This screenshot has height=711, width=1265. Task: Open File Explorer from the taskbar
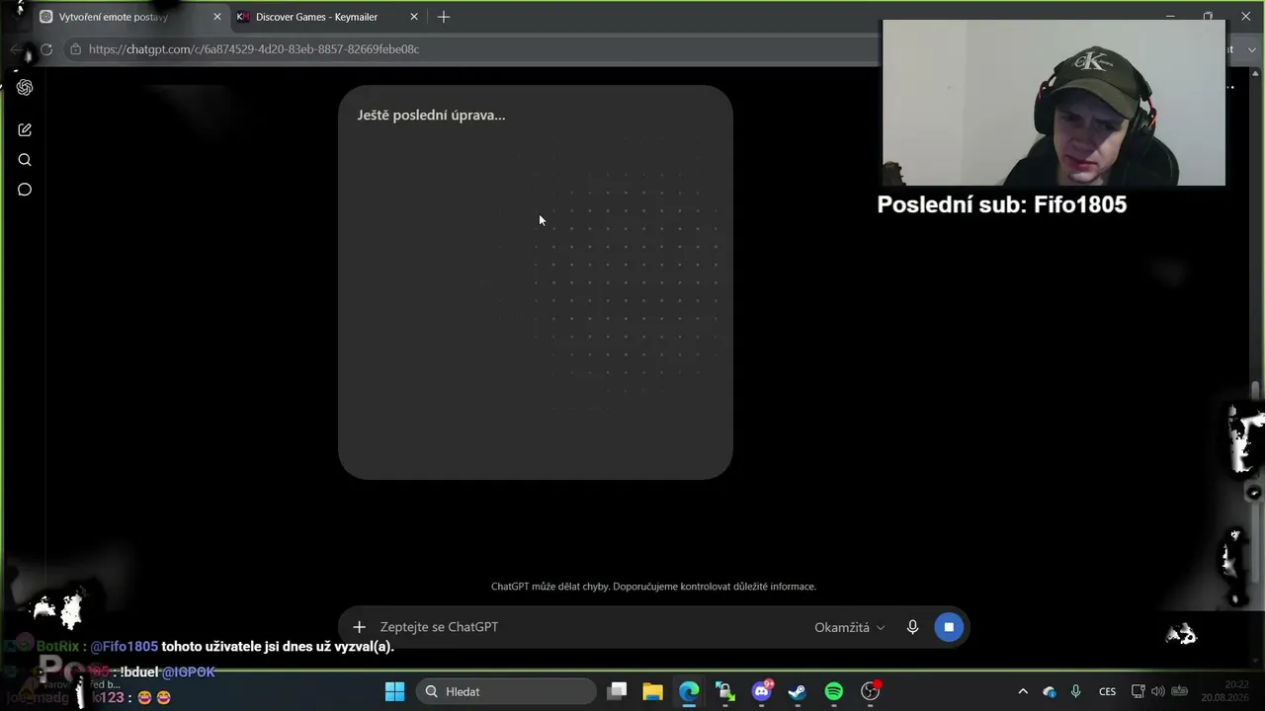[652, 691]
